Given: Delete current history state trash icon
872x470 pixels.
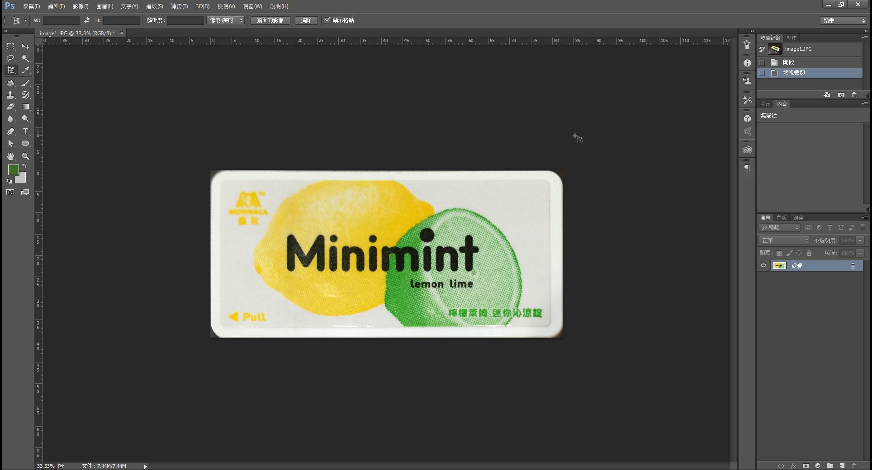Looking at the screenshot, I should pos(854,95).
